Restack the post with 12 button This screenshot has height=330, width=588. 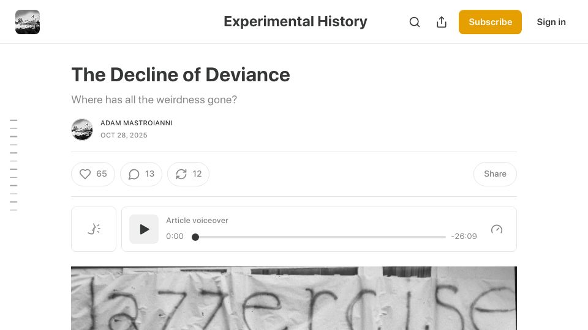[x=188, y=174]
